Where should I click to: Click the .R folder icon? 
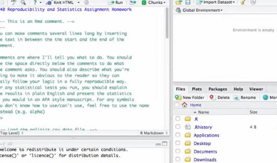pos(187,119)
